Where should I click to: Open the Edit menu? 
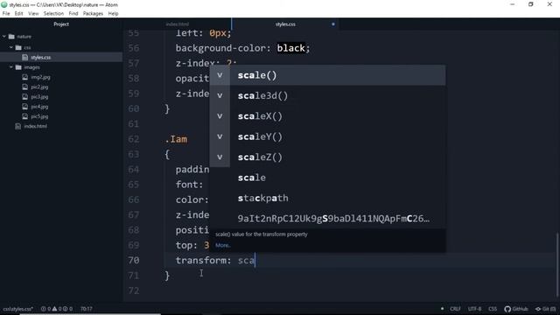click(x=18, y=14)
